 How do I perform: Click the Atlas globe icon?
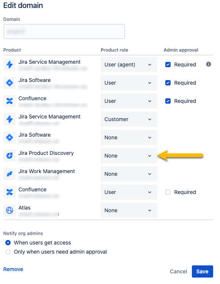(x=9, y=210)
